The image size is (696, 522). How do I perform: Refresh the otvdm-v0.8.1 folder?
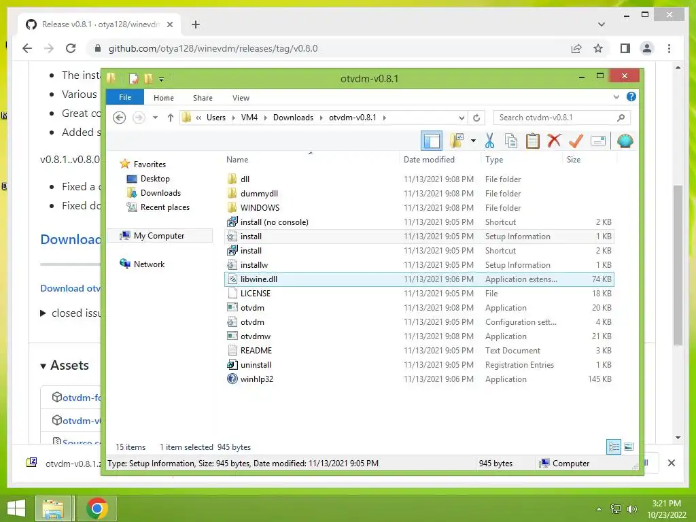click(x=476, y=118)
